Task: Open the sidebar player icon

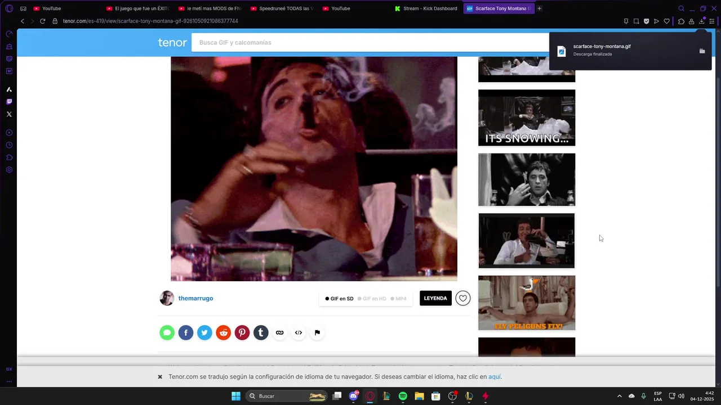Action: [9, 133]
